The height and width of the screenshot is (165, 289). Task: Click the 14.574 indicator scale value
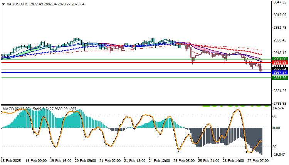pyautogui.click(x=278, y=108)
